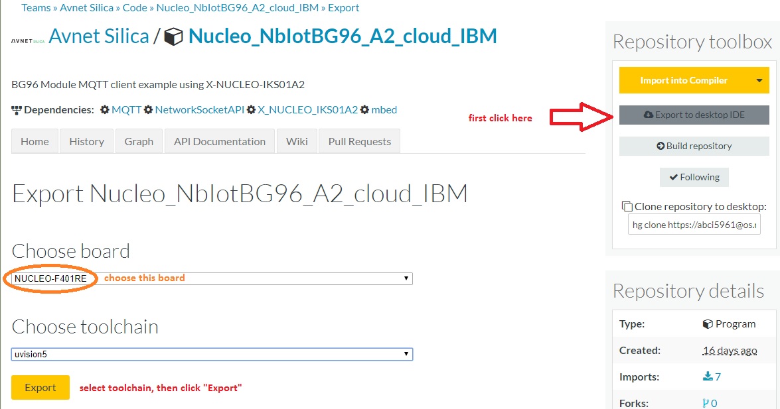
Task: Click inside the hg clone command field
Action: coord(694,224)
